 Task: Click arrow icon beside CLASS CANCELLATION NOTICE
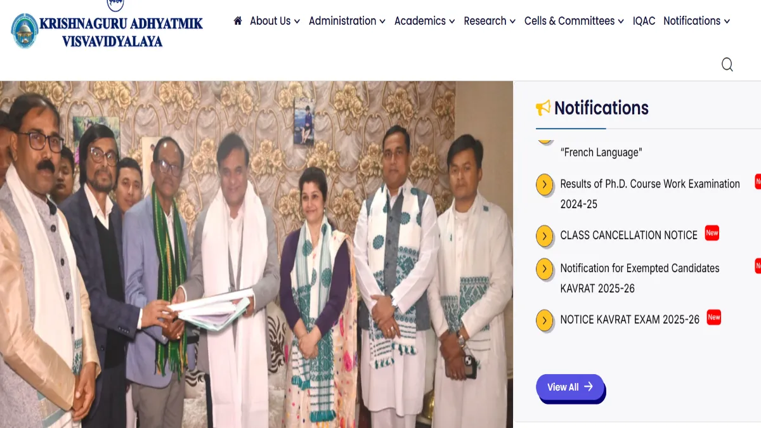(545, 237)
